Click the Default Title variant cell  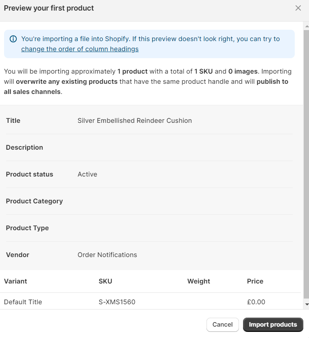click(23, 302)
